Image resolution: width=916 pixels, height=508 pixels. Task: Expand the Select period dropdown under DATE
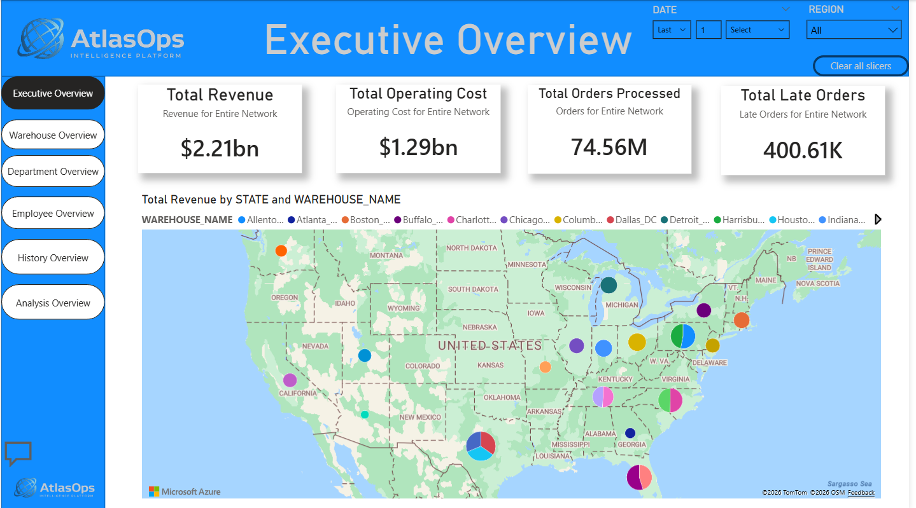point(757,29)
